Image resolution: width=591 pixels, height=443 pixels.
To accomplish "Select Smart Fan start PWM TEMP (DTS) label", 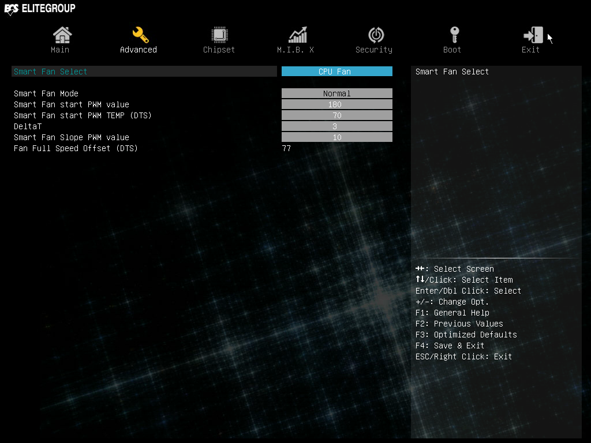I will [83, 115].
